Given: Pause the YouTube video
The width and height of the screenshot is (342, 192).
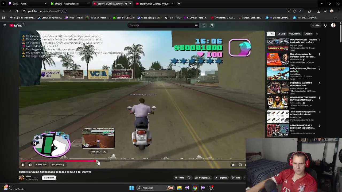Looking at the screenshot, I should point(23,165).
